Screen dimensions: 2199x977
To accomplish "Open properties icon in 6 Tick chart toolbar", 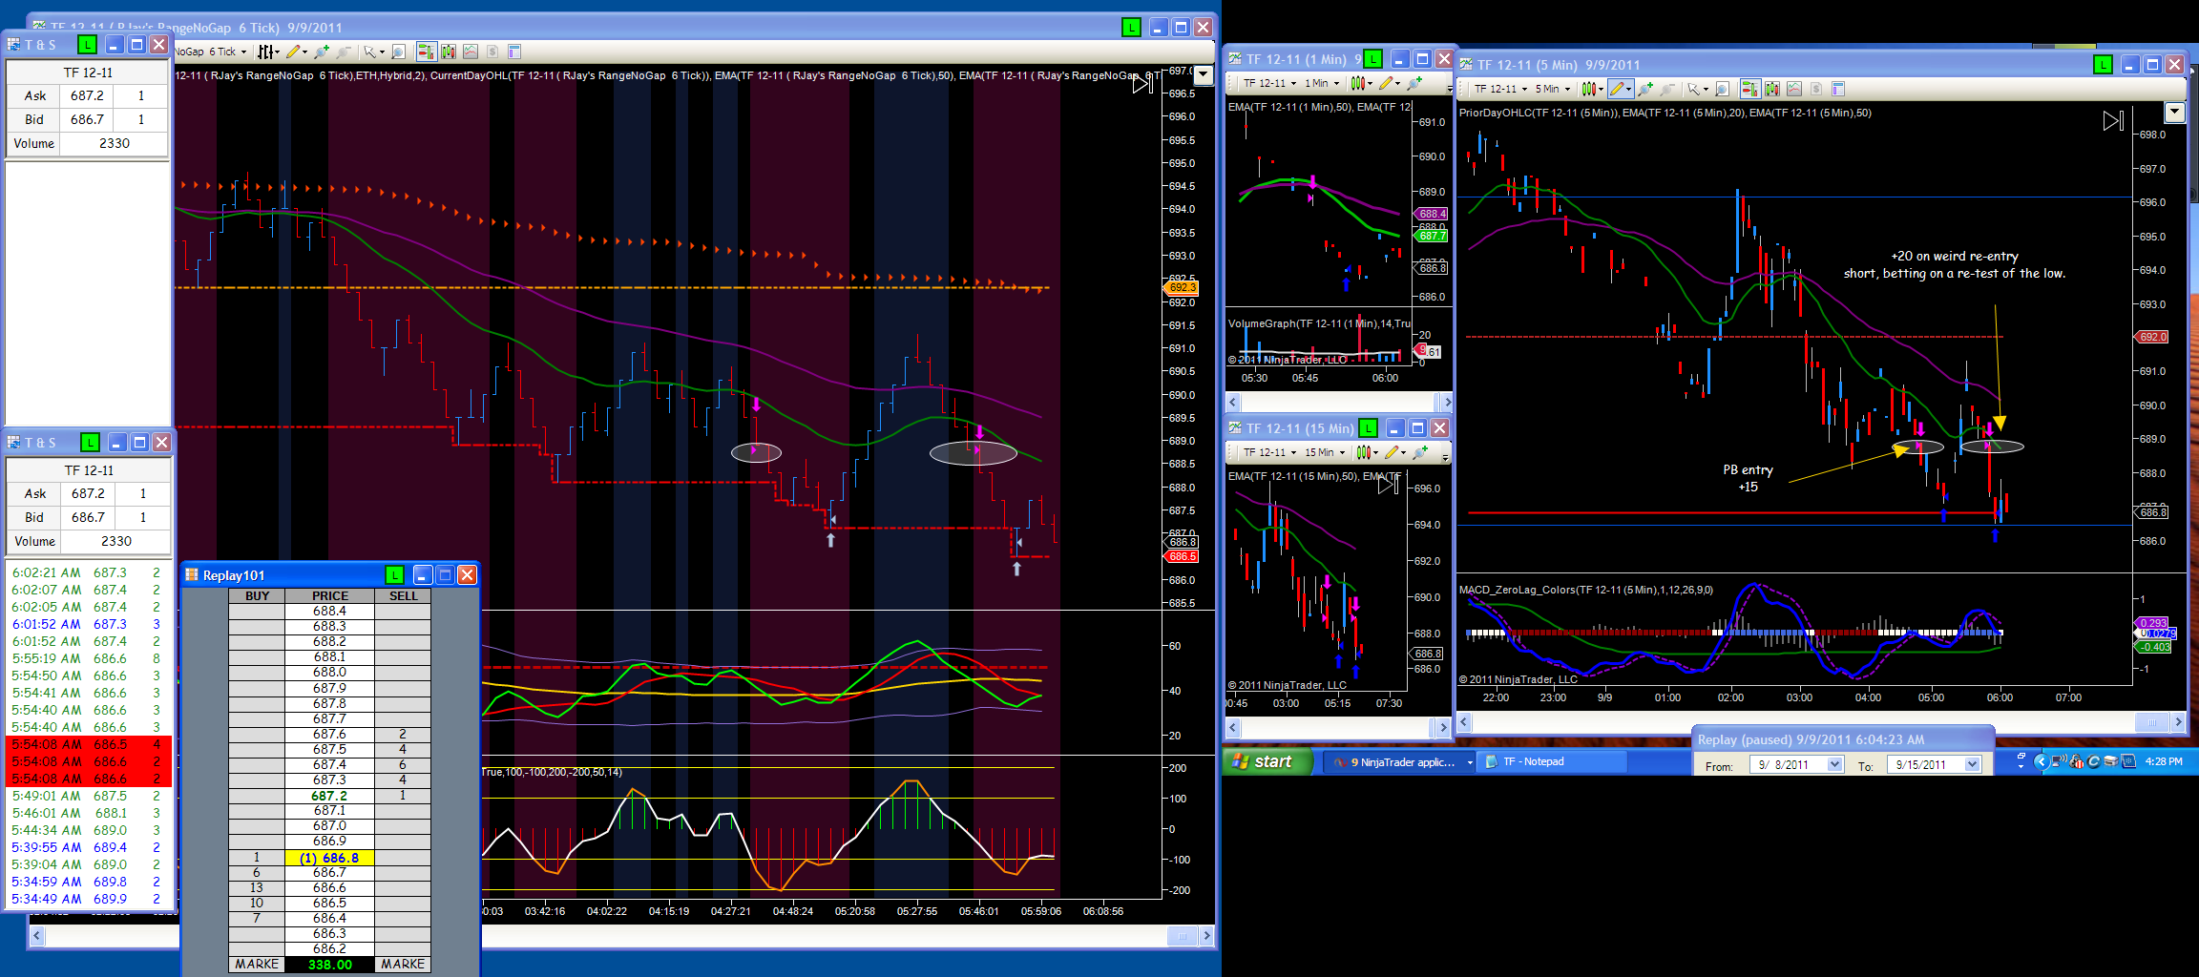I will (x=514, y=52).
